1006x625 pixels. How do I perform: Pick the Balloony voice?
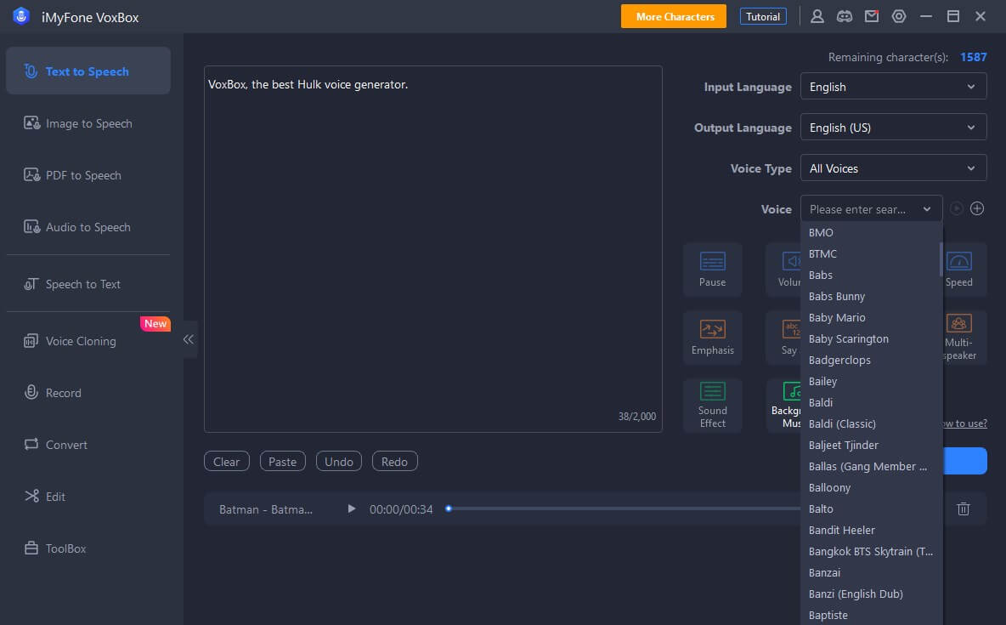tap(871, 487)
